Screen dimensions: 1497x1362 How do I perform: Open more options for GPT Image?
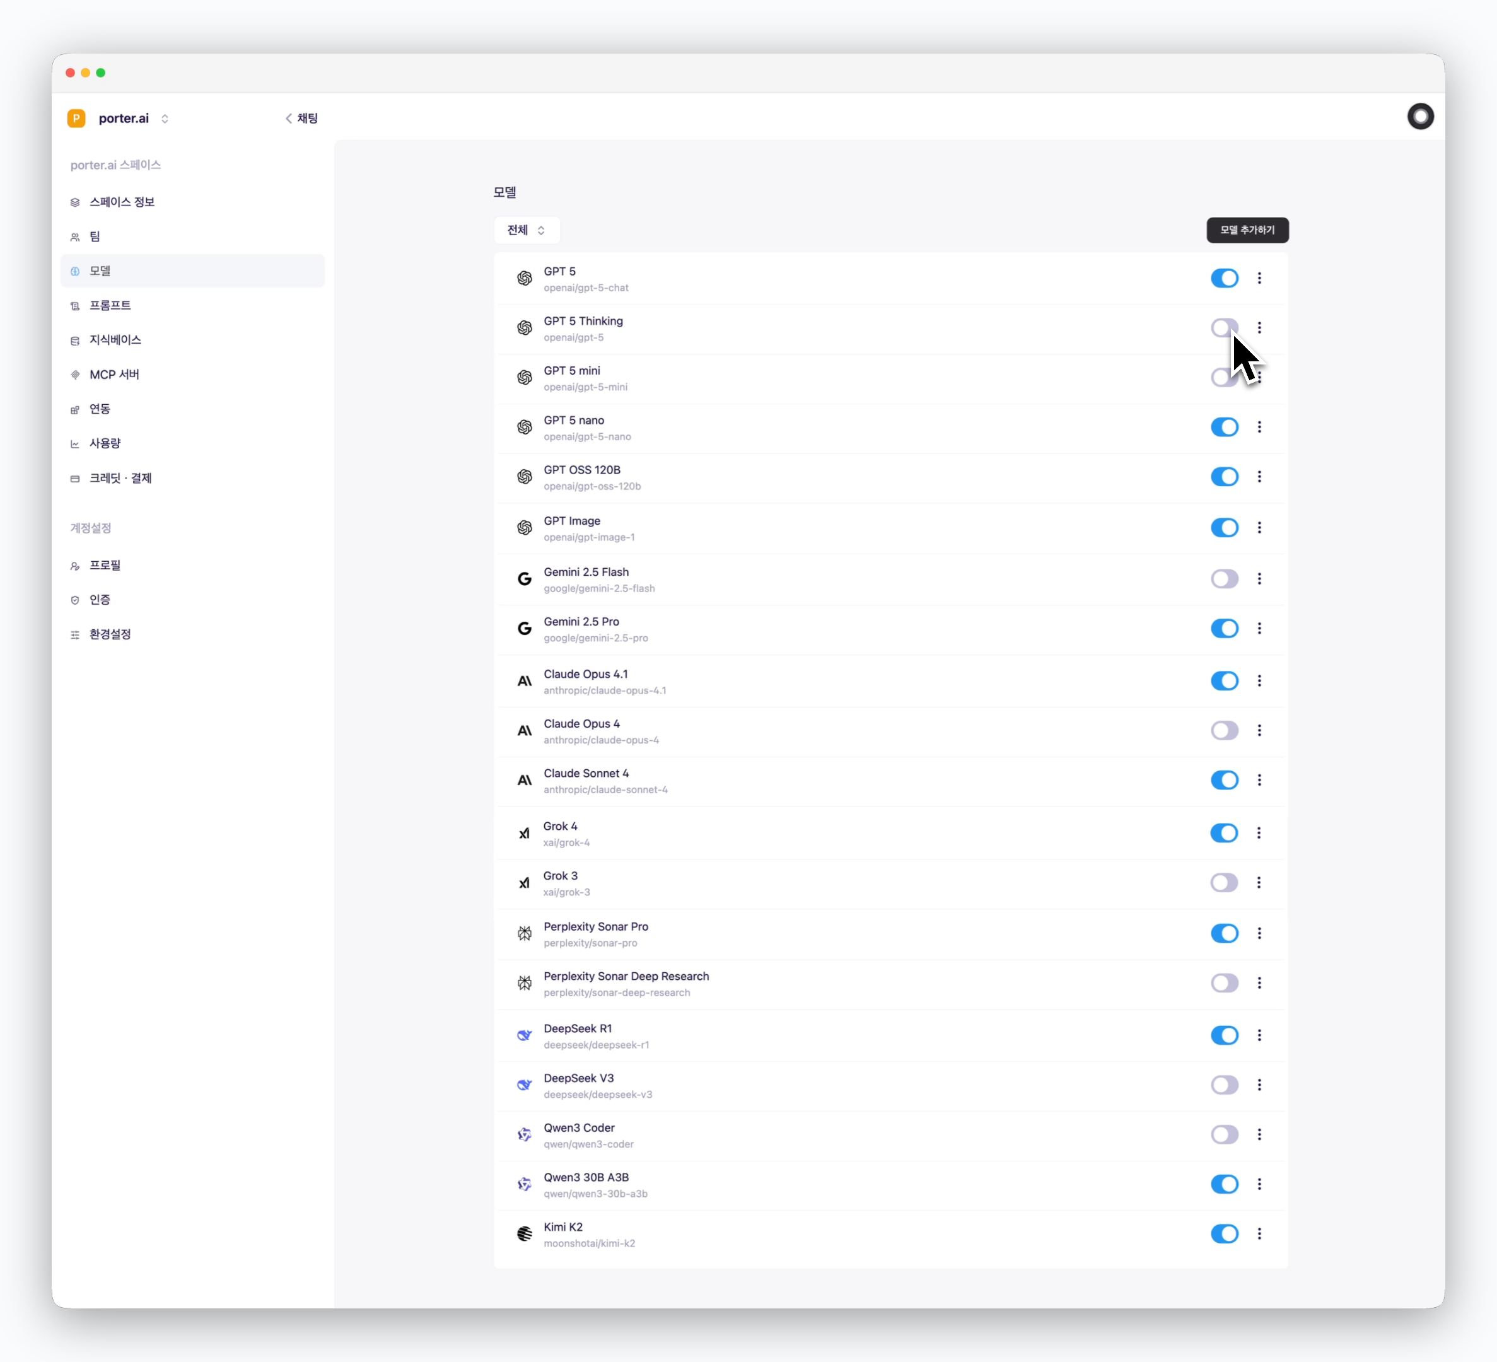coord(1259,528)
